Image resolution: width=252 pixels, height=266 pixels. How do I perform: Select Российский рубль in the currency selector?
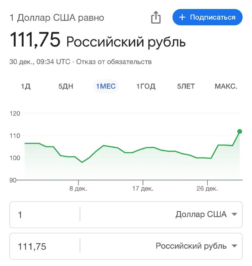[191, 246]
